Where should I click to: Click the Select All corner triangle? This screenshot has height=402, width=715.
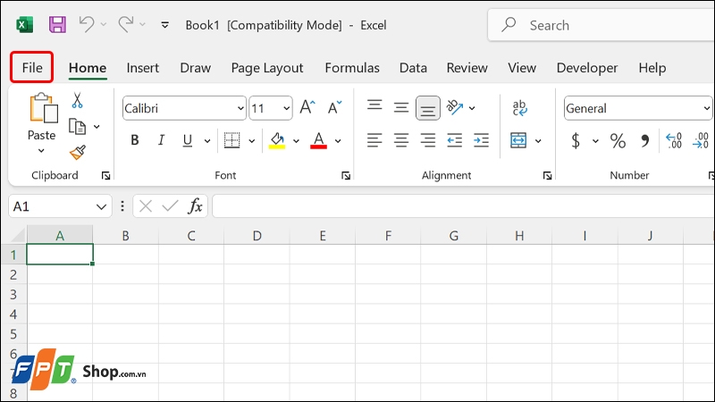pos(18,235)
